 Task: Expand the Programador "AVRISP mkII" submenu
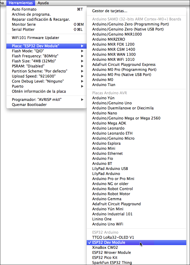[x=47, y=100]
